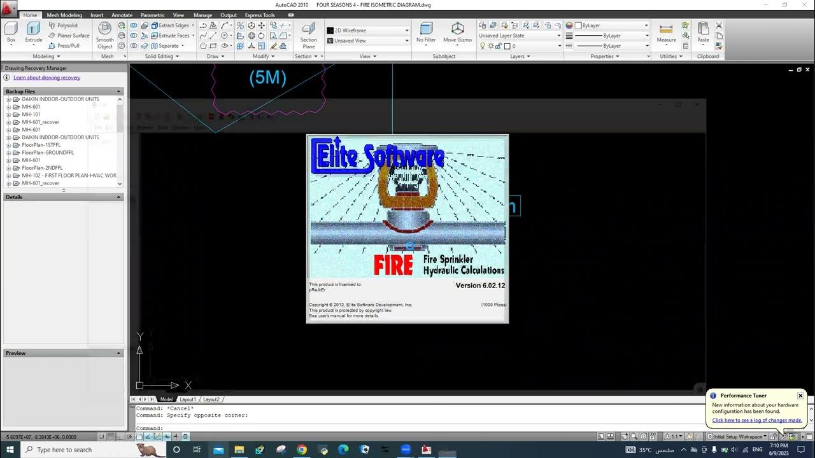This screenshot has height=458, width=815.
Task: Click the Paste clipboard button
Action: pyautogui.click(x=703, y=32)
